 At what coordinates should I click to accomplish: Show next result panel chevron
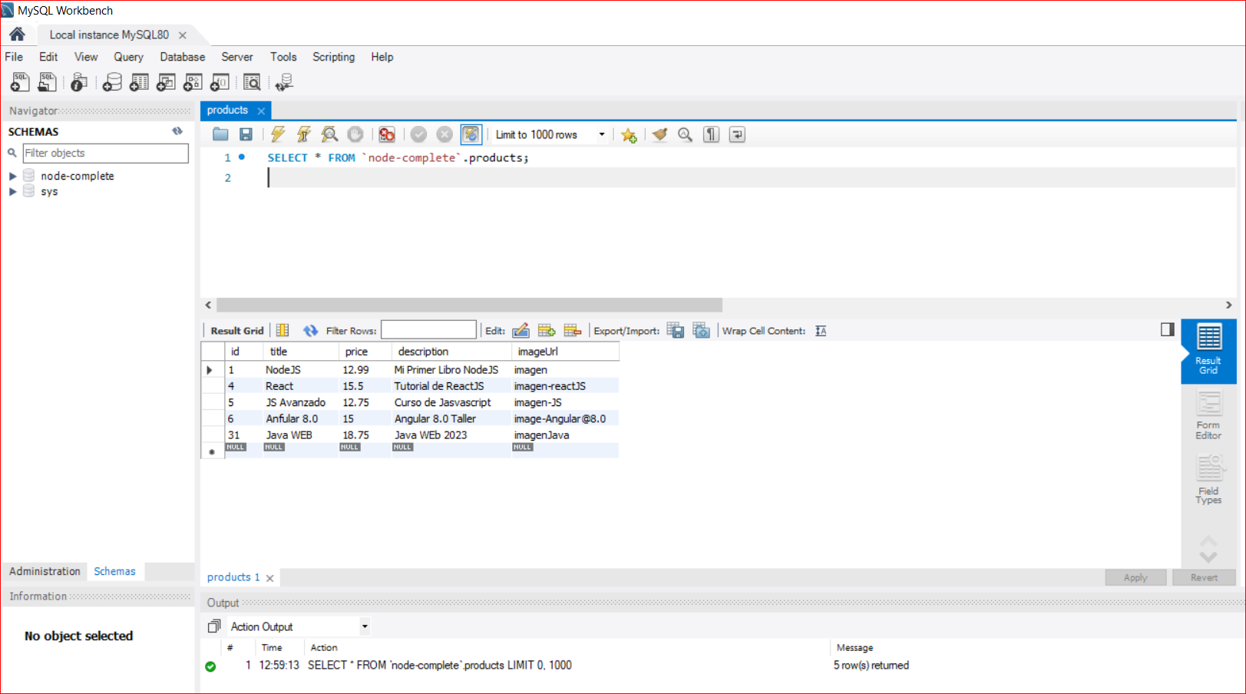point(1208,558)
